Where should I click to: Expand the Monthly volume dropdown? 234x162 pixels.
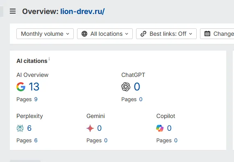click(45, 34)
